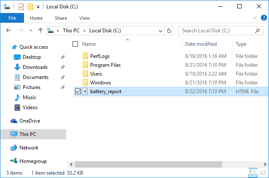
Task: Click This PC in the address breadcrumb
Action: click(71, 31)
